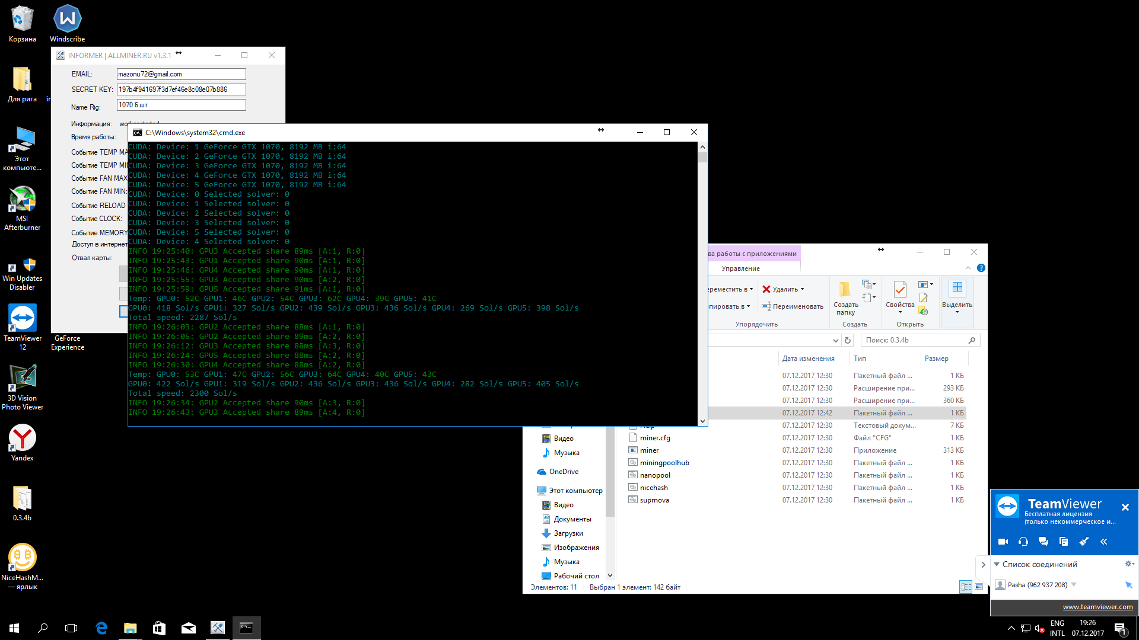Open TeamViewer file transfer icon
This screenshot has width=1139, height=640.
click(x=1064, y=542)
